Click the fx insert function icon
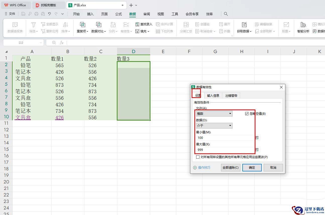The height and width of the screenshot is (215, 325). 62,43
